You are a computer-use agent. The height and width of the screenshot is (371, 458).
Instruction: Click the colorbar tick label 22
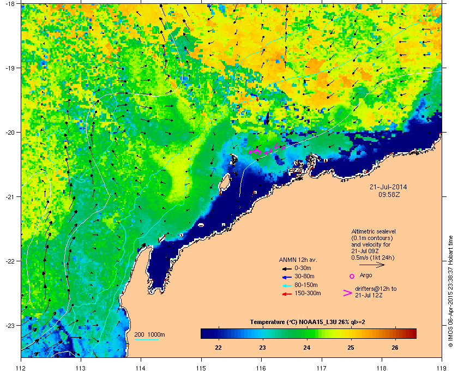pyautogui.click(x=218, y=348)
